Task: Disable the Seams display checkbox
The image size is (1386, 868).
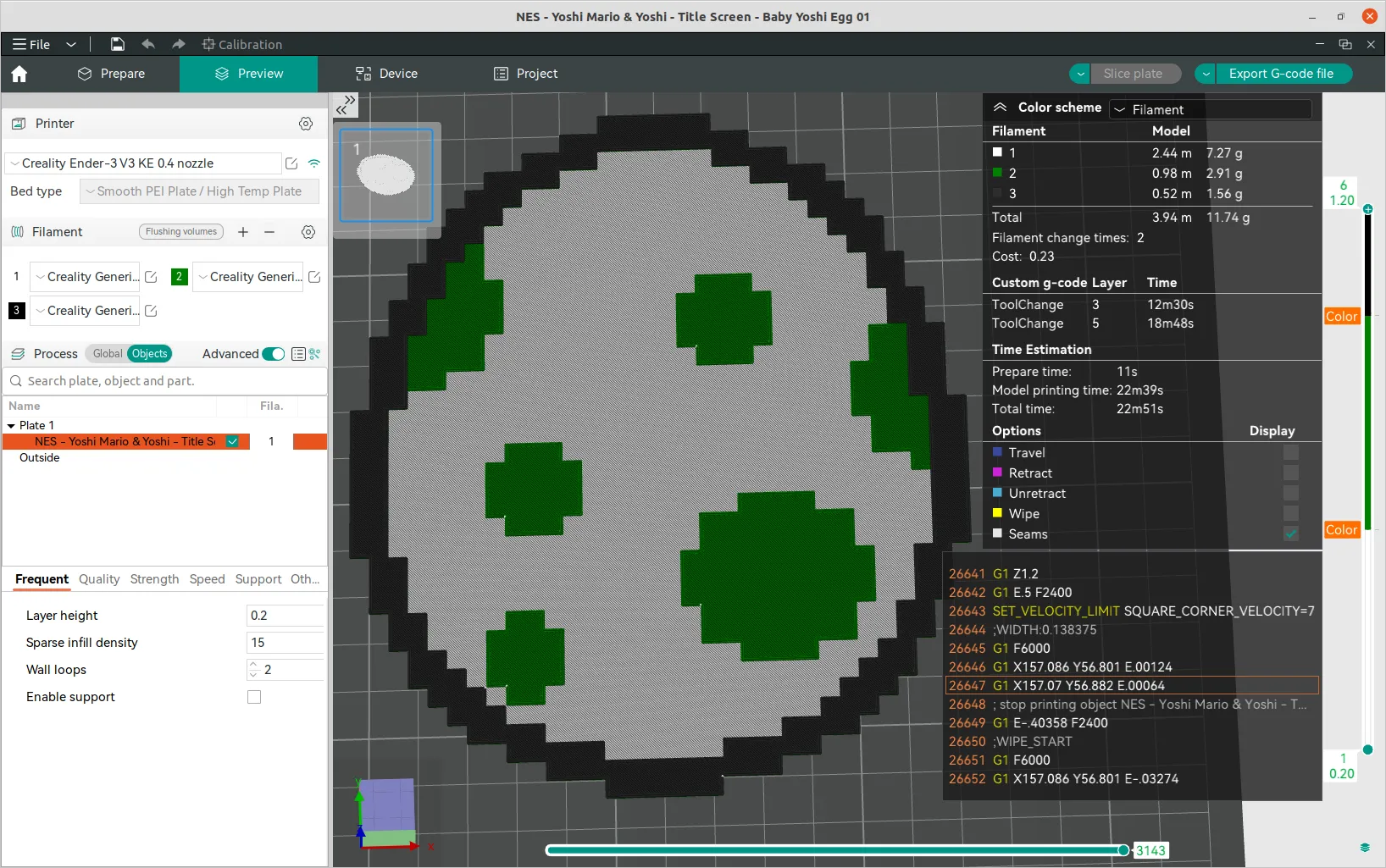Action: point(1291,534)
